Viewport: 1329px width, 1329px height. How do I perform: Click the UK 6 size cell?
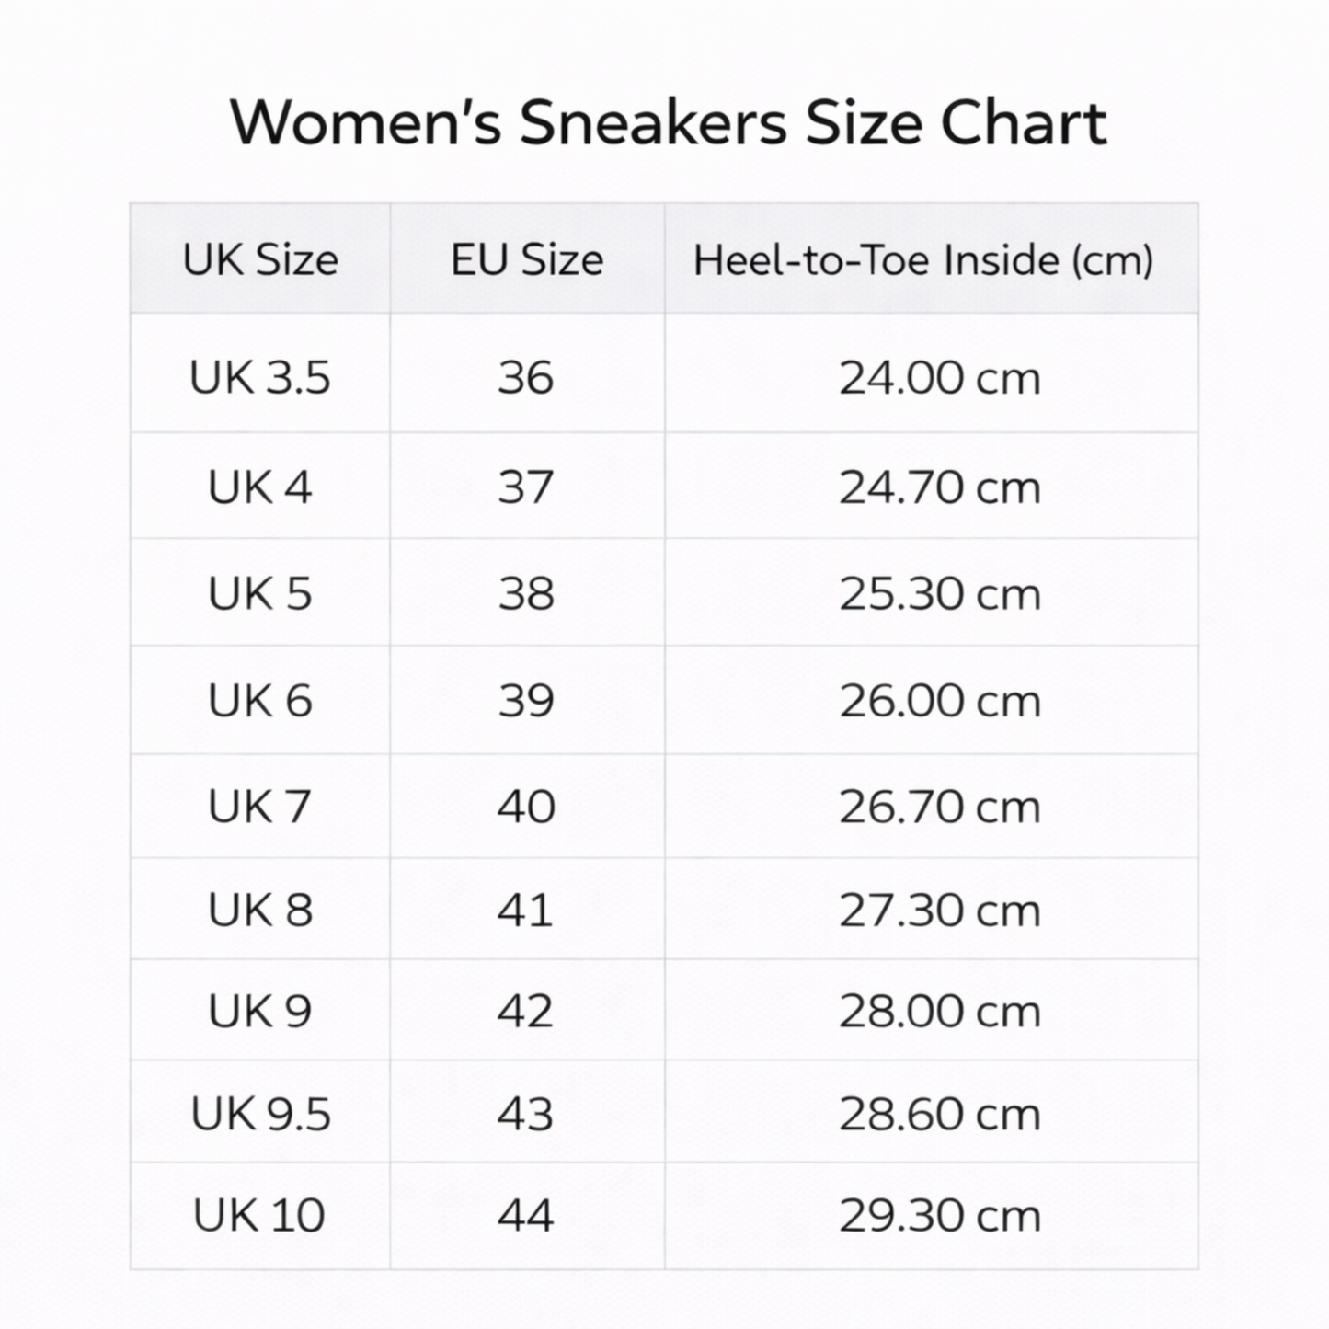pyautogui.click(x=259, y=701)
